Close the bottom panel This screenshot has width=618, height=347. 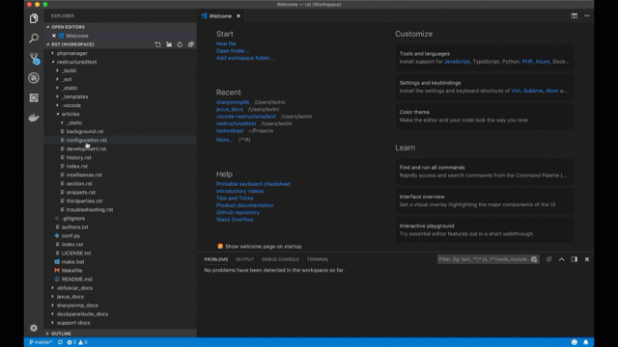pyautogui.click(x=587, y=259)
